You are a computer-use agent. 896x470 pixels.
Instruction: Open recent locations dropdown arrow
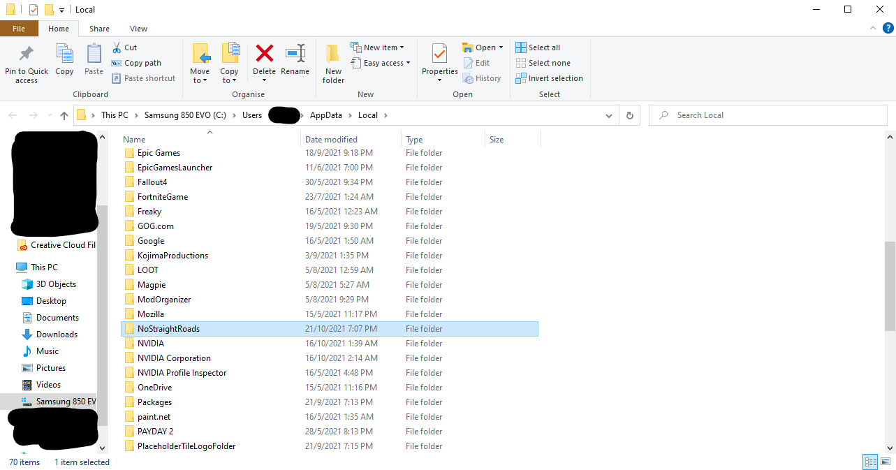tap(49, 116)
